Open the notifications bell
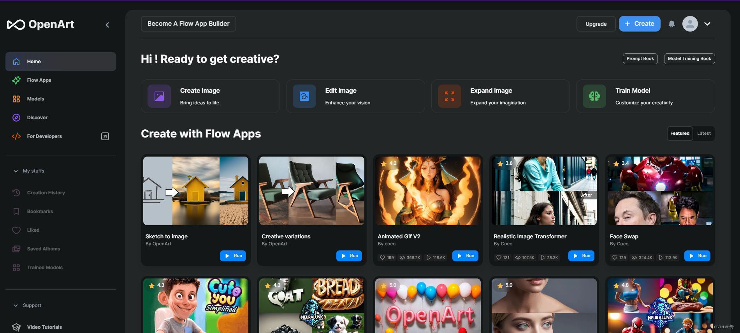The image size is (740, 333). pyautogui.click(x=671, y=24)
